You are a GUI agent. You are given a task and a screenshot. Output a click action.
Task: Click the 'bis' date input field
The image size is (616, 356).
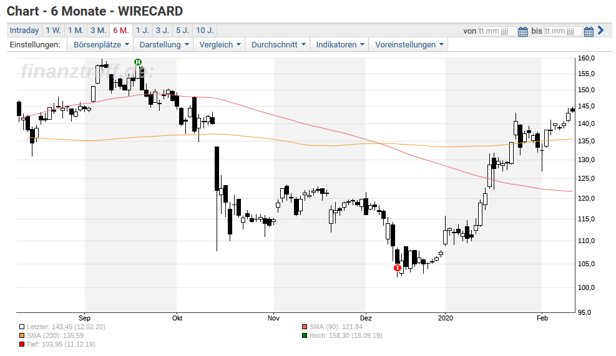pos(563,31)
